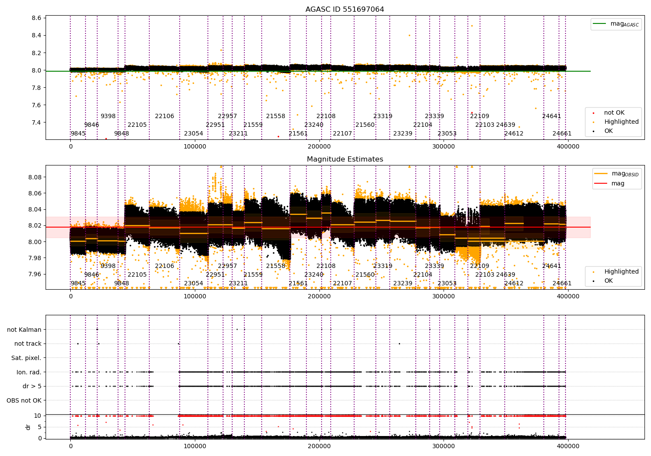
Task: Click the 'dr > 5' axis label
Action: tap(32, 386)
